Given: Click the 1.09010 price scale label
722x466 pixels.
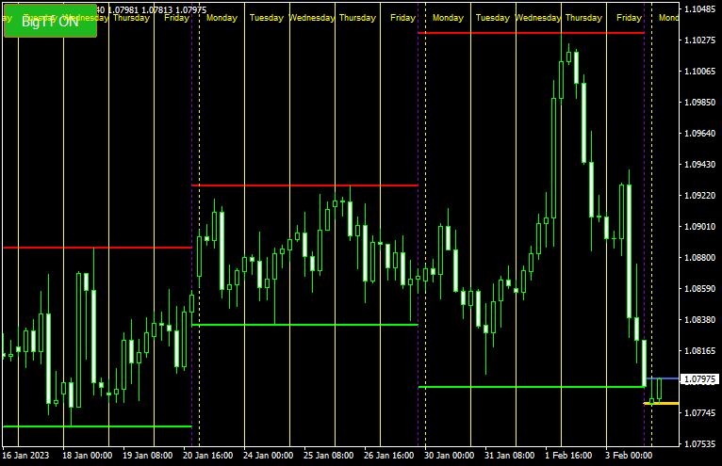Looking at the screenshot, I should 699,227.
